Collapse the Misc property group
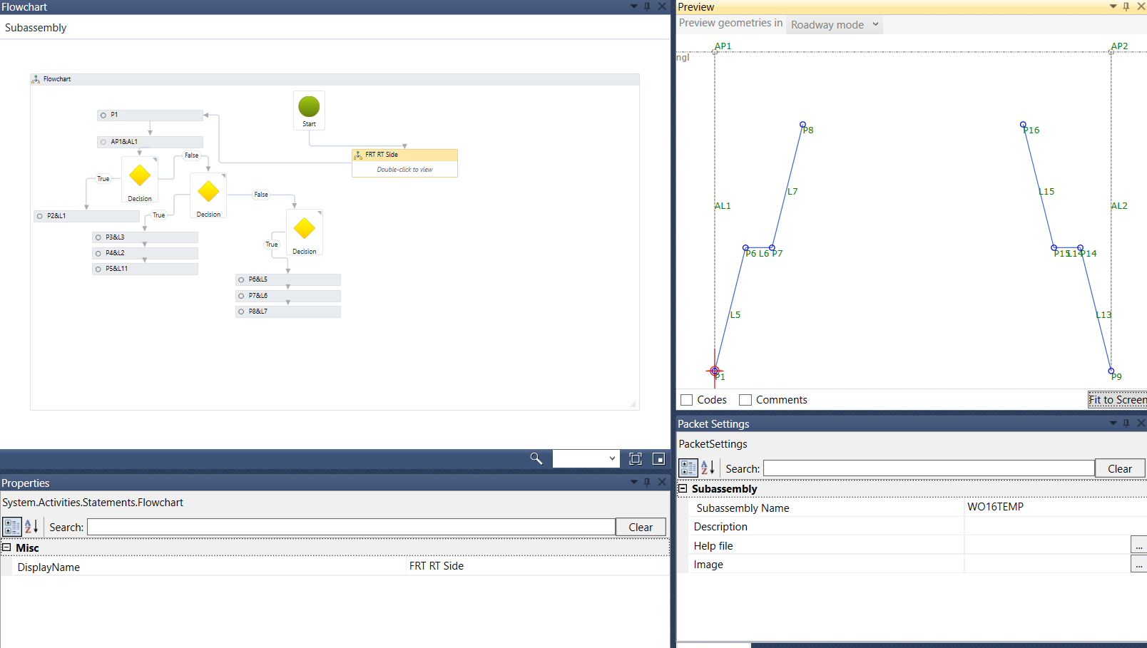This screenshot has width=1147, height=648. pyautogui.click(x=6, y=547)
